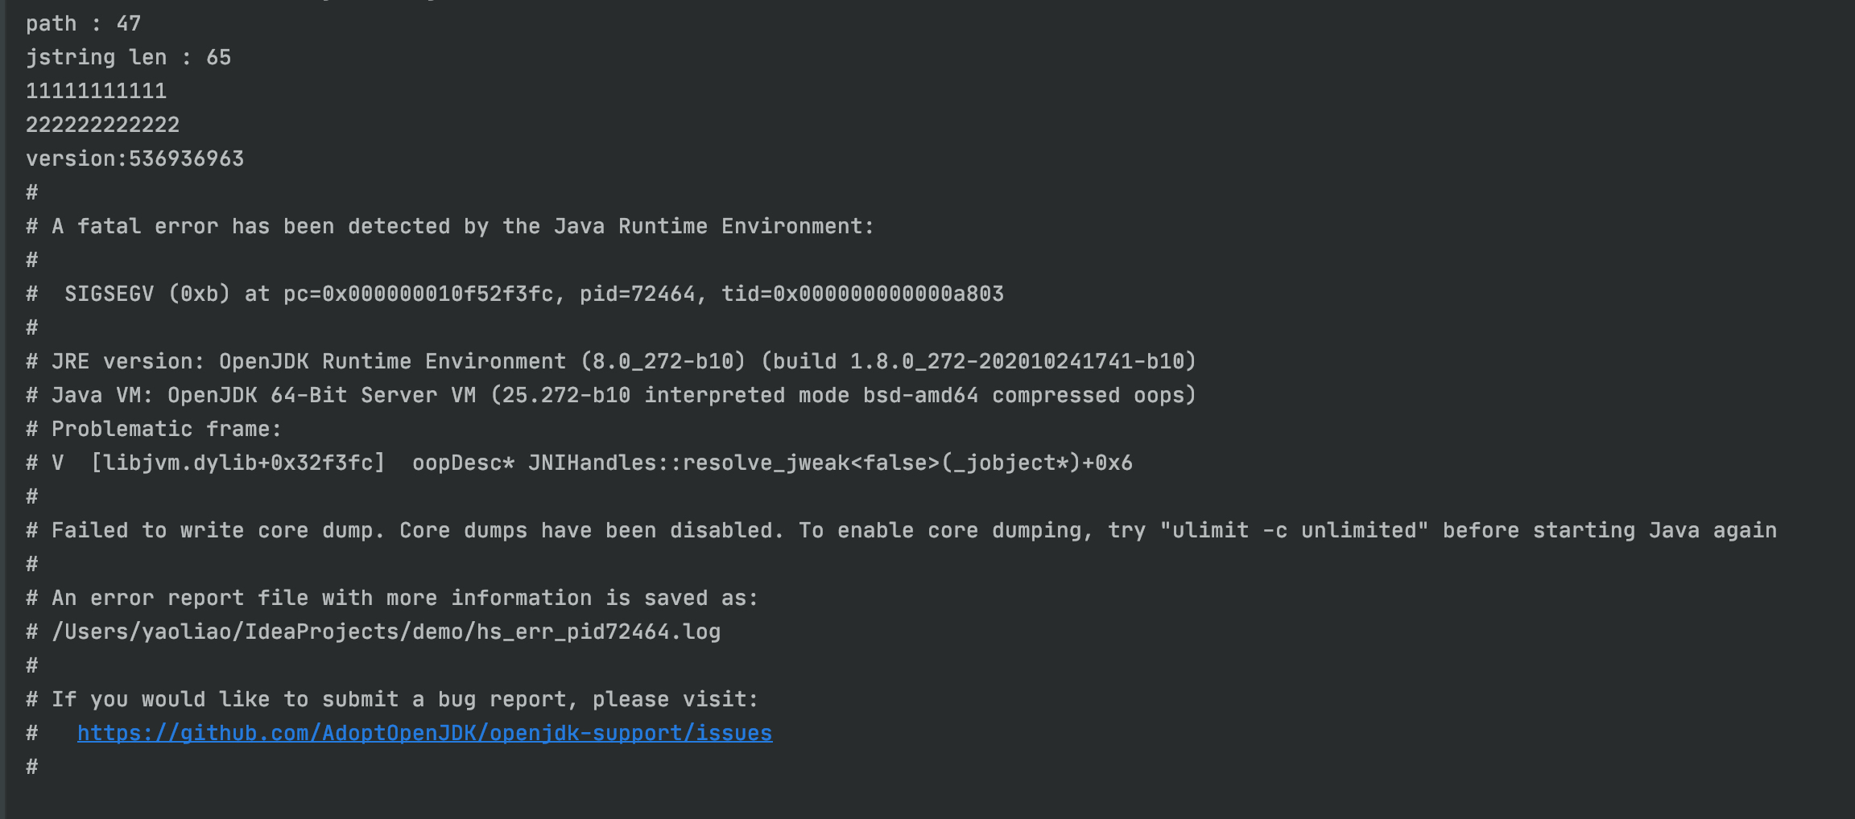The width and height of the screenshot is (1855, 819).
Task: Click the 'Failed to write core dump' line
Action: click(x=901, y=530)
